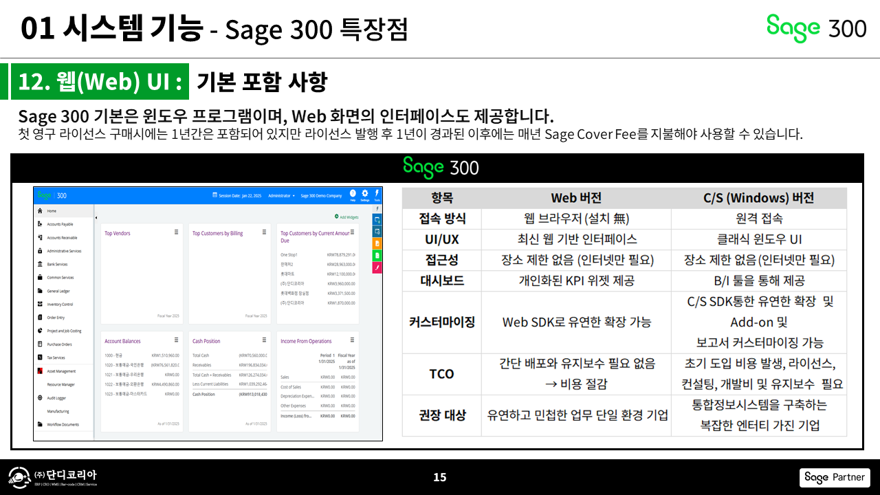
Task: Click the page number 15
Action: [x=440, y=477]
